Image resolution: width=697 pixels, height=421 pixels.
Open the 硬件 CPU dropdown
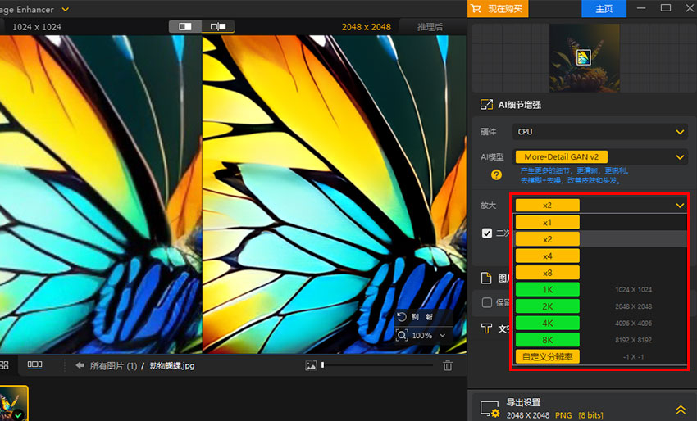point(600,132)
